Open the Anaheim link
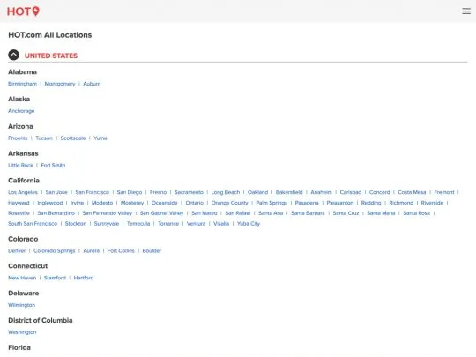Screen dimensions: 476x357 tap(321, 192)
